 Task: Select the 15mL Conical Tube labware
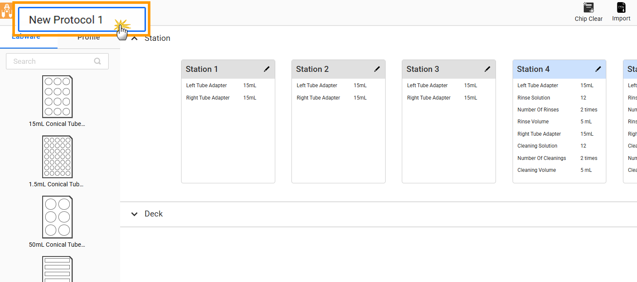point(57,97)
